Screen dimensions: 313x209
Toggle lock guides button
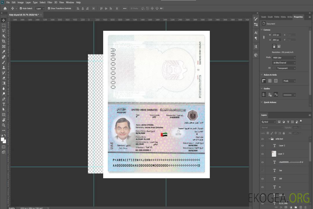pyautogui.click(x=270, y=95)
